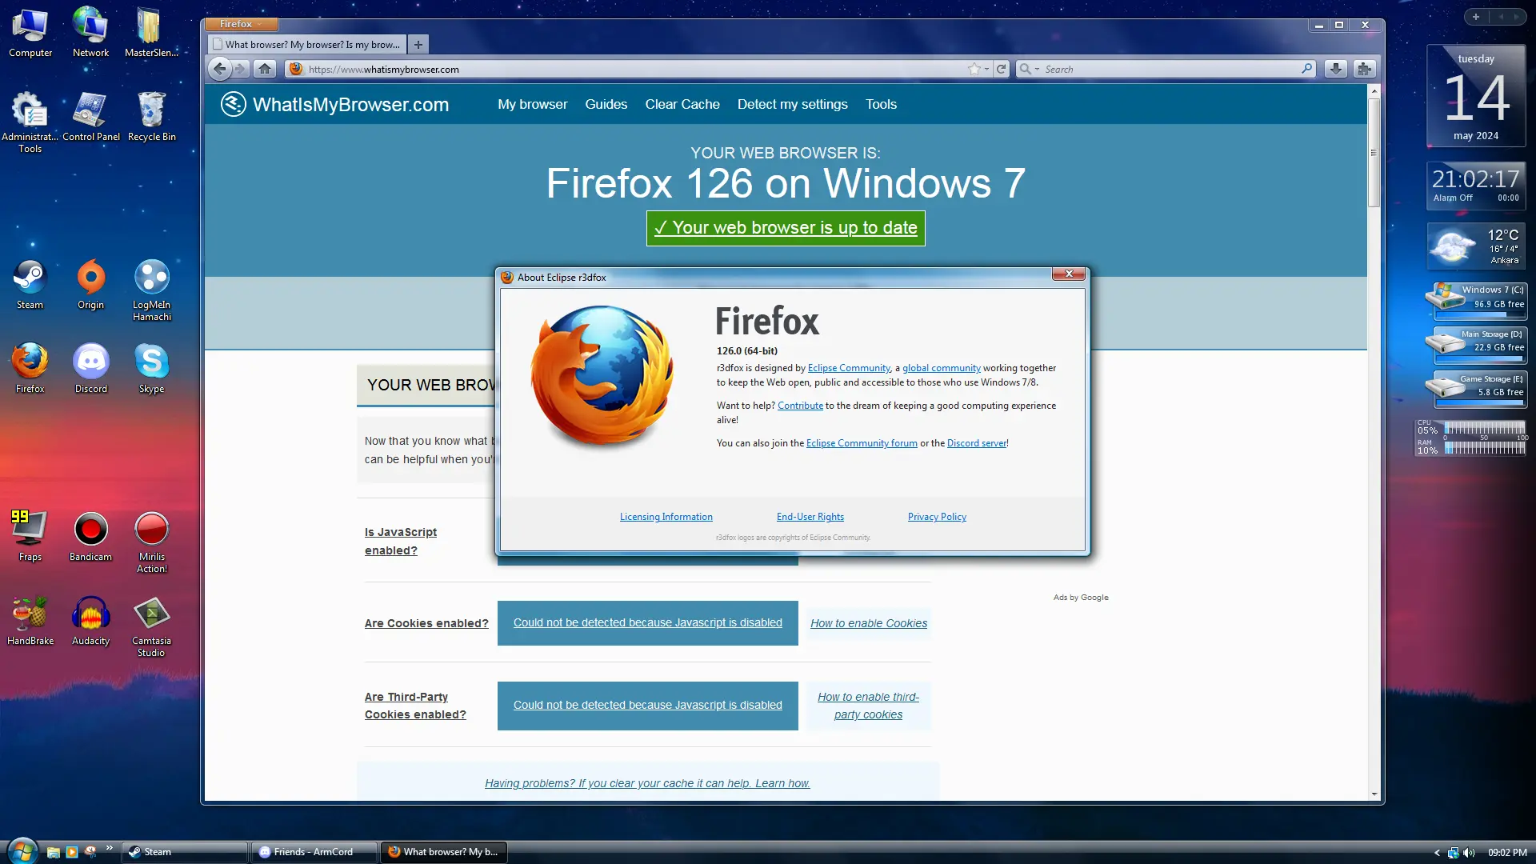Click the Home button in Firefox toolbar
Screen dimensions: 1536x864
265,69
